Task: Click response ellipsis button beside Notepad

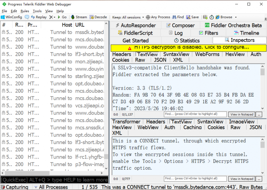Action: pyautogui.click(x=259, y=179)
